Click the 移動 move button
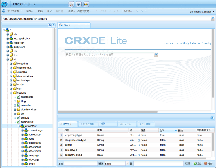Viewport: 216px width, 168px height. point(71,11)
